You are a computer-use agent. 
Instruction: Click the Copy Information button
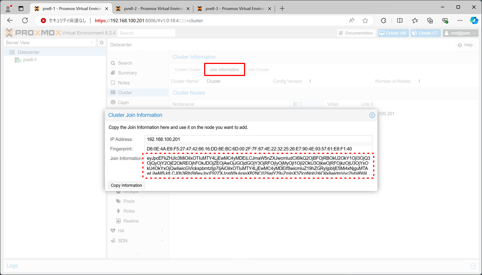tap(127, 185)
